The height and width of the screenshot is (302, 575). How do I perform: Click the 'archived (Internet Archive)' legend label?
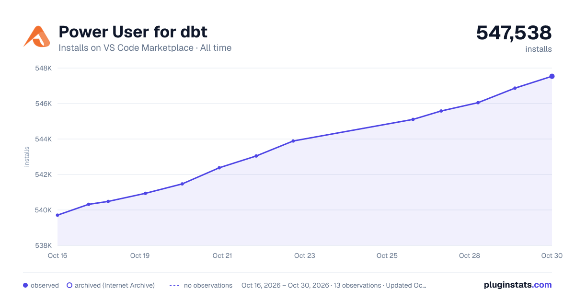[x=115, y=285]
